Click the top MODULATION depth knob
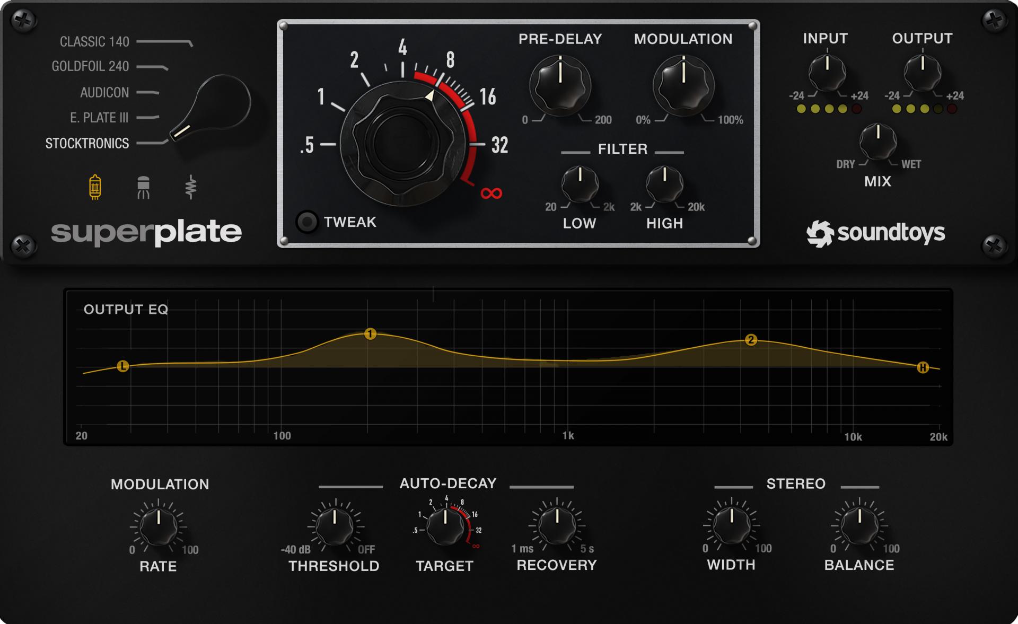 (683, 86)
